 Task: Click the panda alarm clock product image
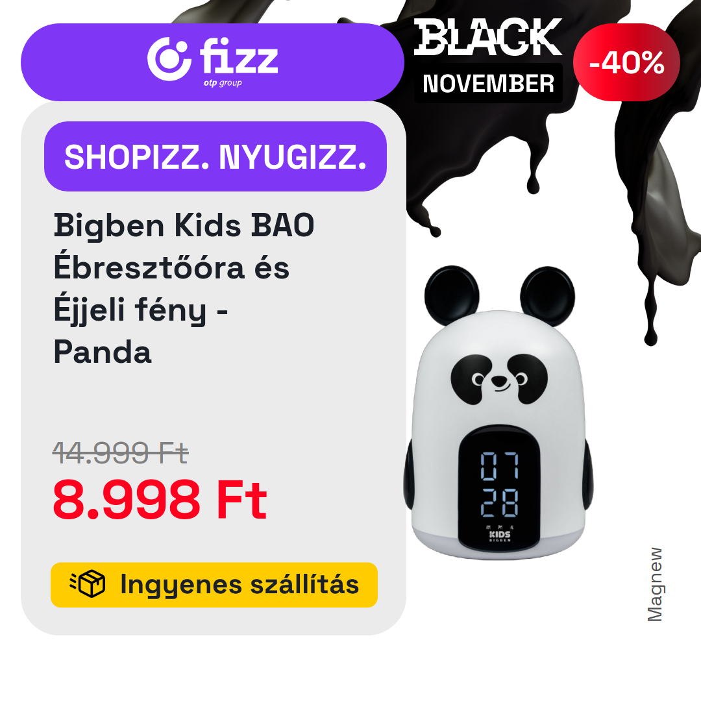click(498, 412)
